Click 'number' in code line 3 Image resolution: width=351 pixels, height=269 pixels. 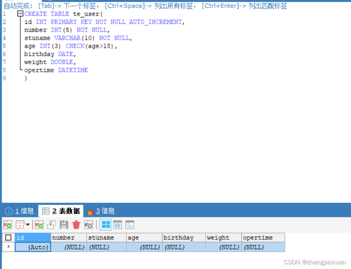click(x=35, y=30)
